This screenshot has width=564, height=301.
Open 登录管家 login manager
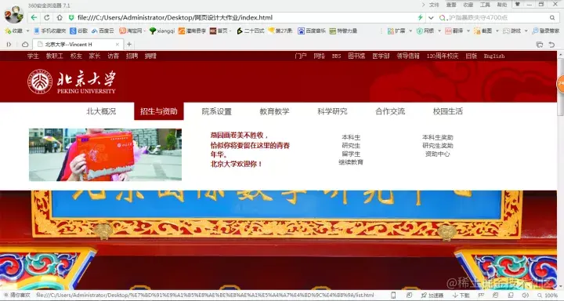click(x=546, y=31)
